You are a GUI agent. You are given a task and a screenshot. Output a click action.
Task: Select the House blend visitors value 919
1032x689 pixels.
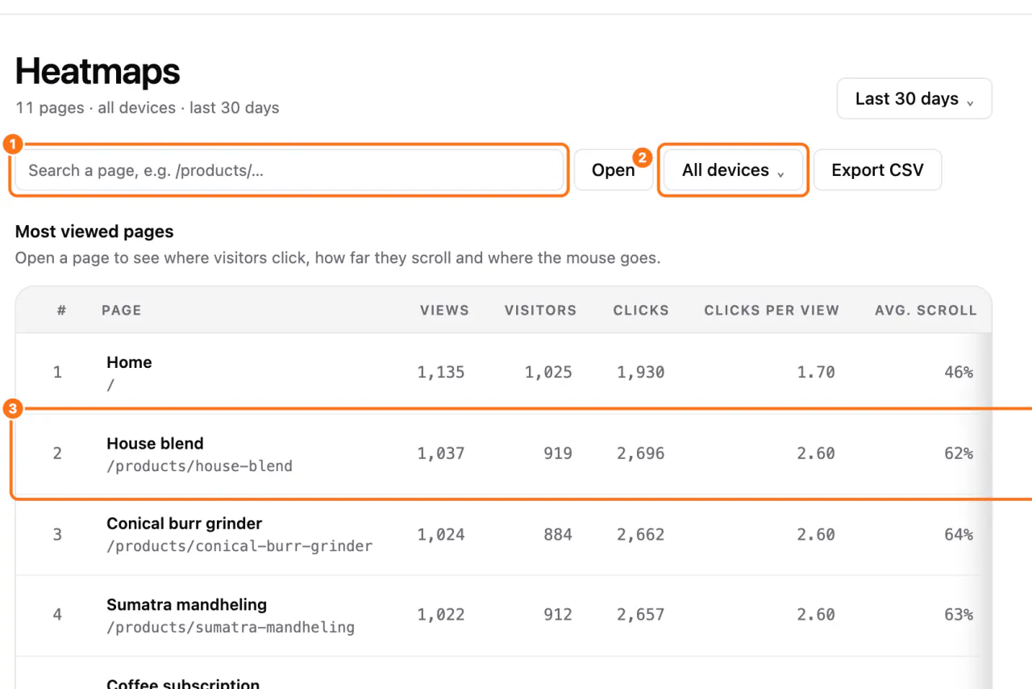click(x=558, y=453)
